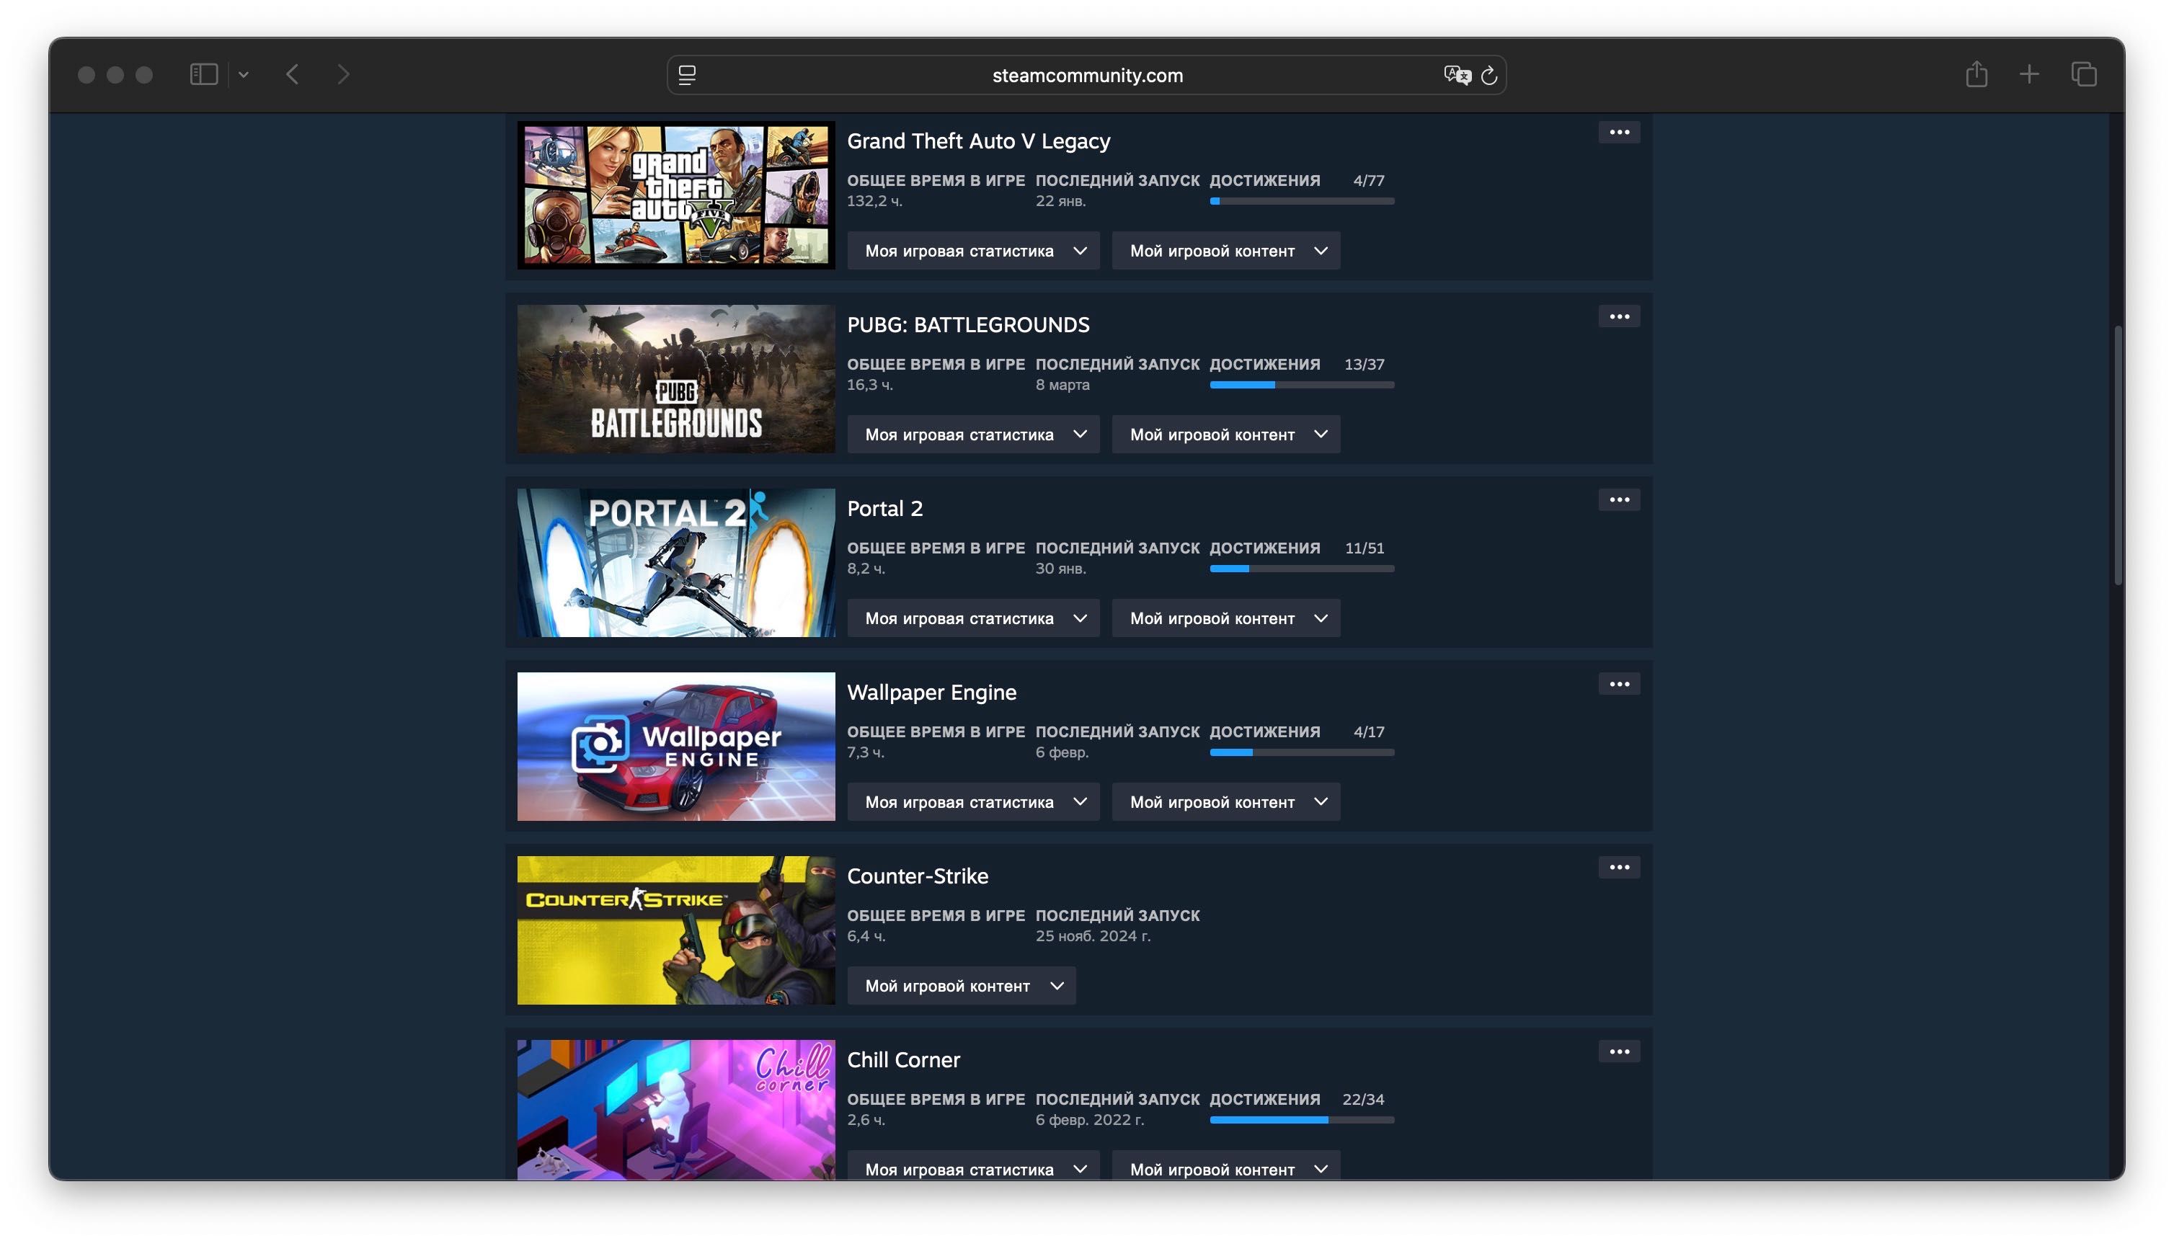2174x1241 pixels.
Task: Focus the steamcommunity.com address field
Action: [1086, 75]
